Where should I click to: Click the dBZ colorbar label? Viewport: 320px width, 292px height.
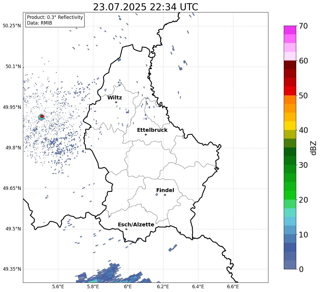[x=314, y=148]
